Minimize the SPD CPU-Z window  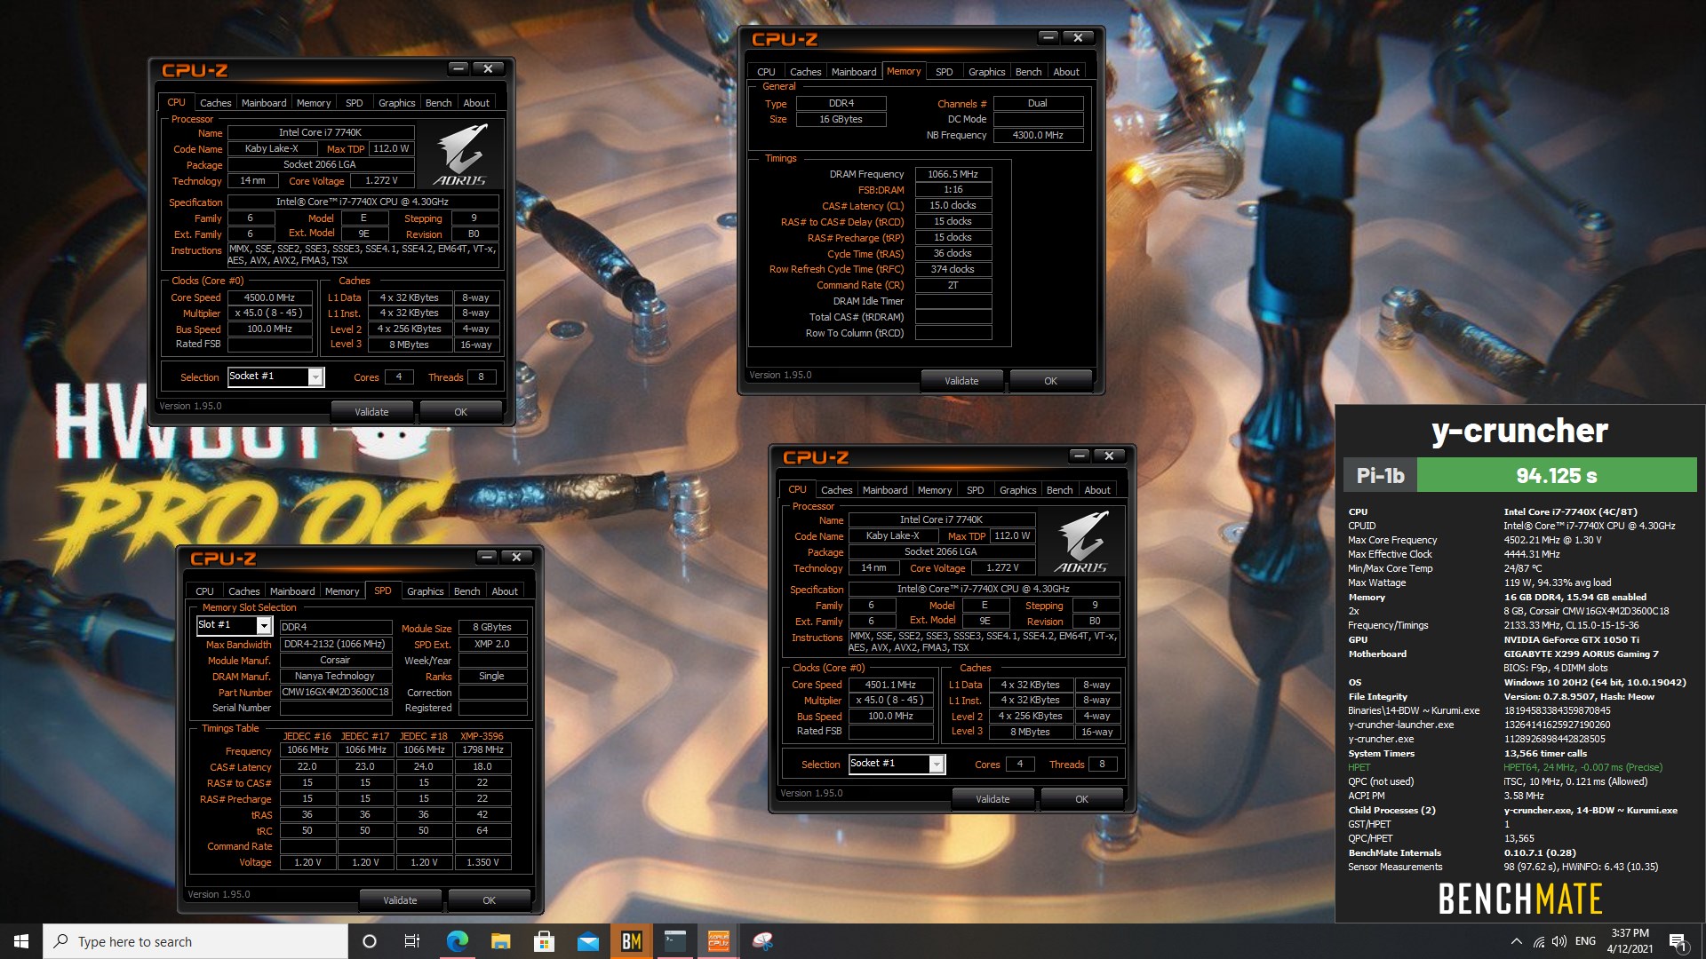point(486,557)
